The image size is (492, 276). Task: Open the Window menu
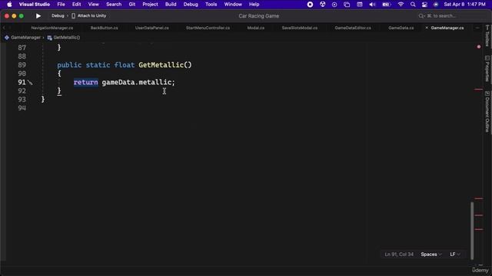coord(233,5)
